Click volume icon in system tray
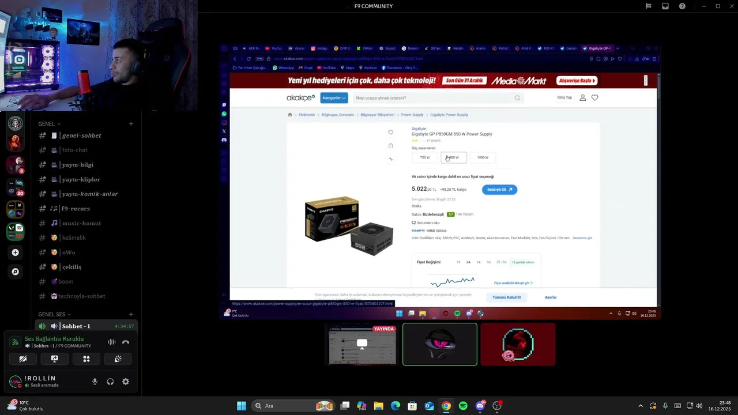 tap(699, 406)
